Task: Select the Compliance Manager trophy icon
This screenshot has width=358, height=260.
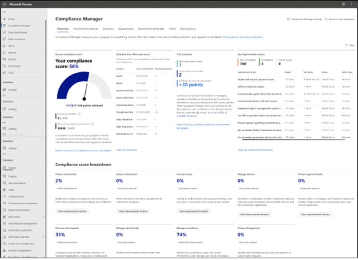Action: coord(5,26)
